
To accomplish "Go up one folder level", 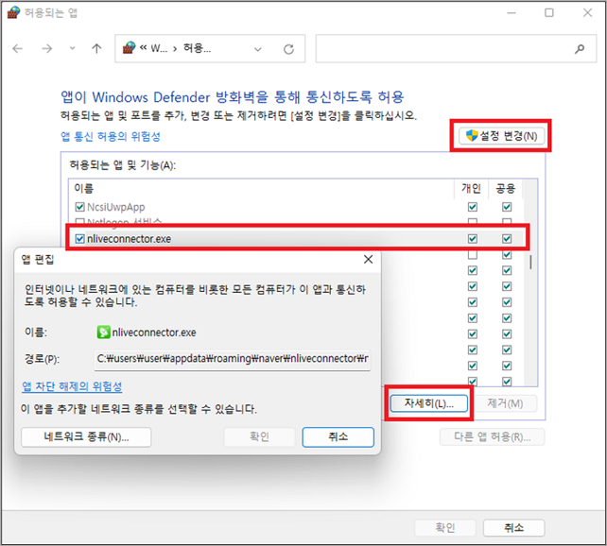I will coord(96,49).
